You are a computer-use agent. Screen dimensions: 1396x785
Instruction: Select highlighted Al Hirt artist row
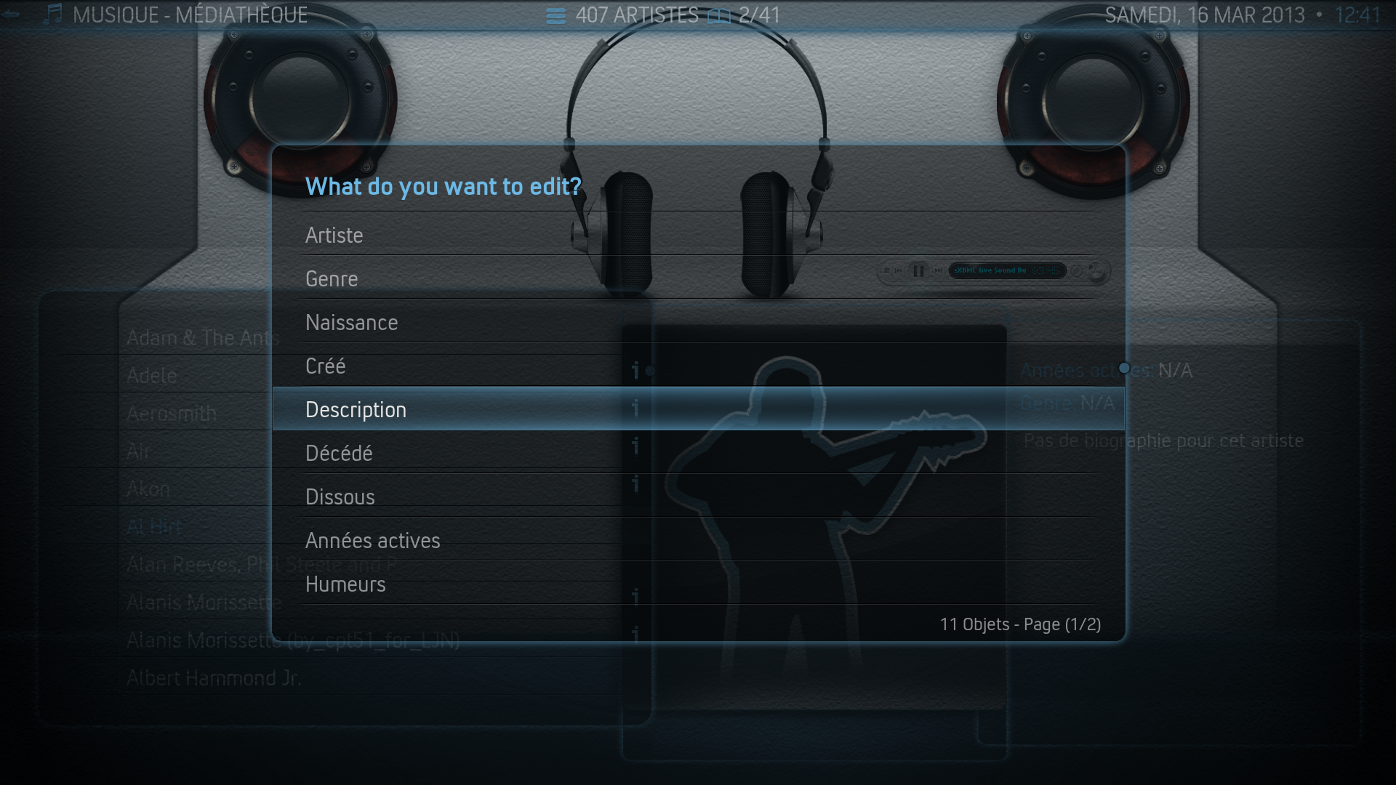[154, 527]
